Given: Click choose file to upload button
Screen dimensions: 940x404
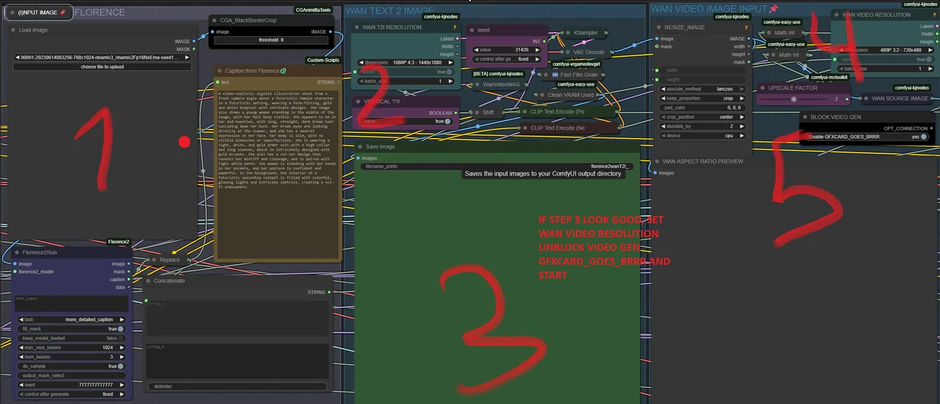Looking at the screenshot, I should (102, 67).
